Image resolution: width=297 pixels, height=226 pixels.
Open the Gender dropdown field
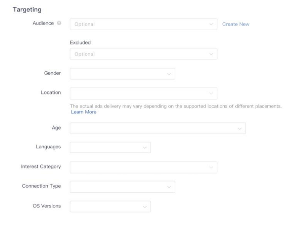(118, 74)
